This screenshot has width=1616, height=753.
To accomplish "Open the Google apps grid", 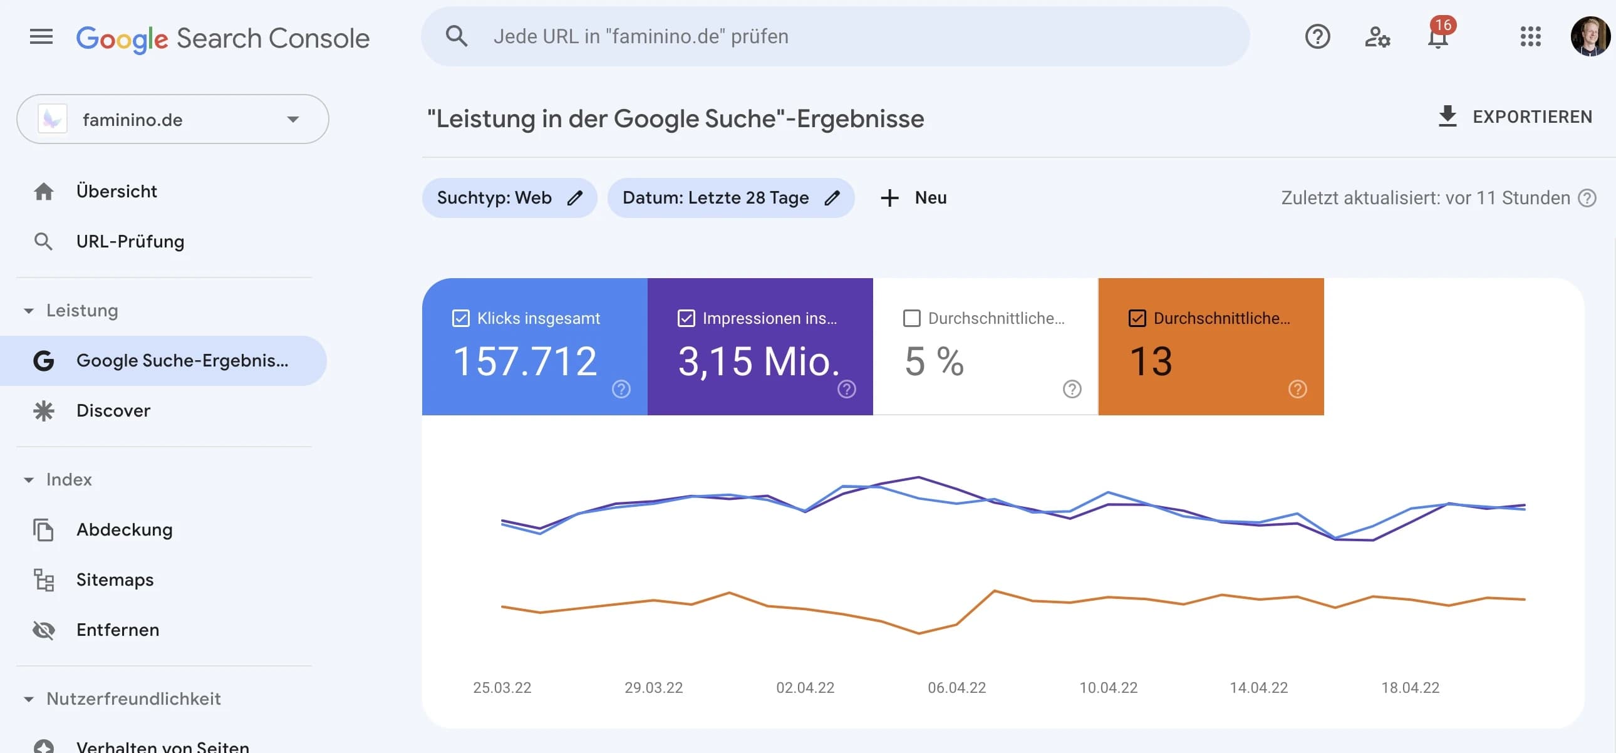I will click(1531, 38).
